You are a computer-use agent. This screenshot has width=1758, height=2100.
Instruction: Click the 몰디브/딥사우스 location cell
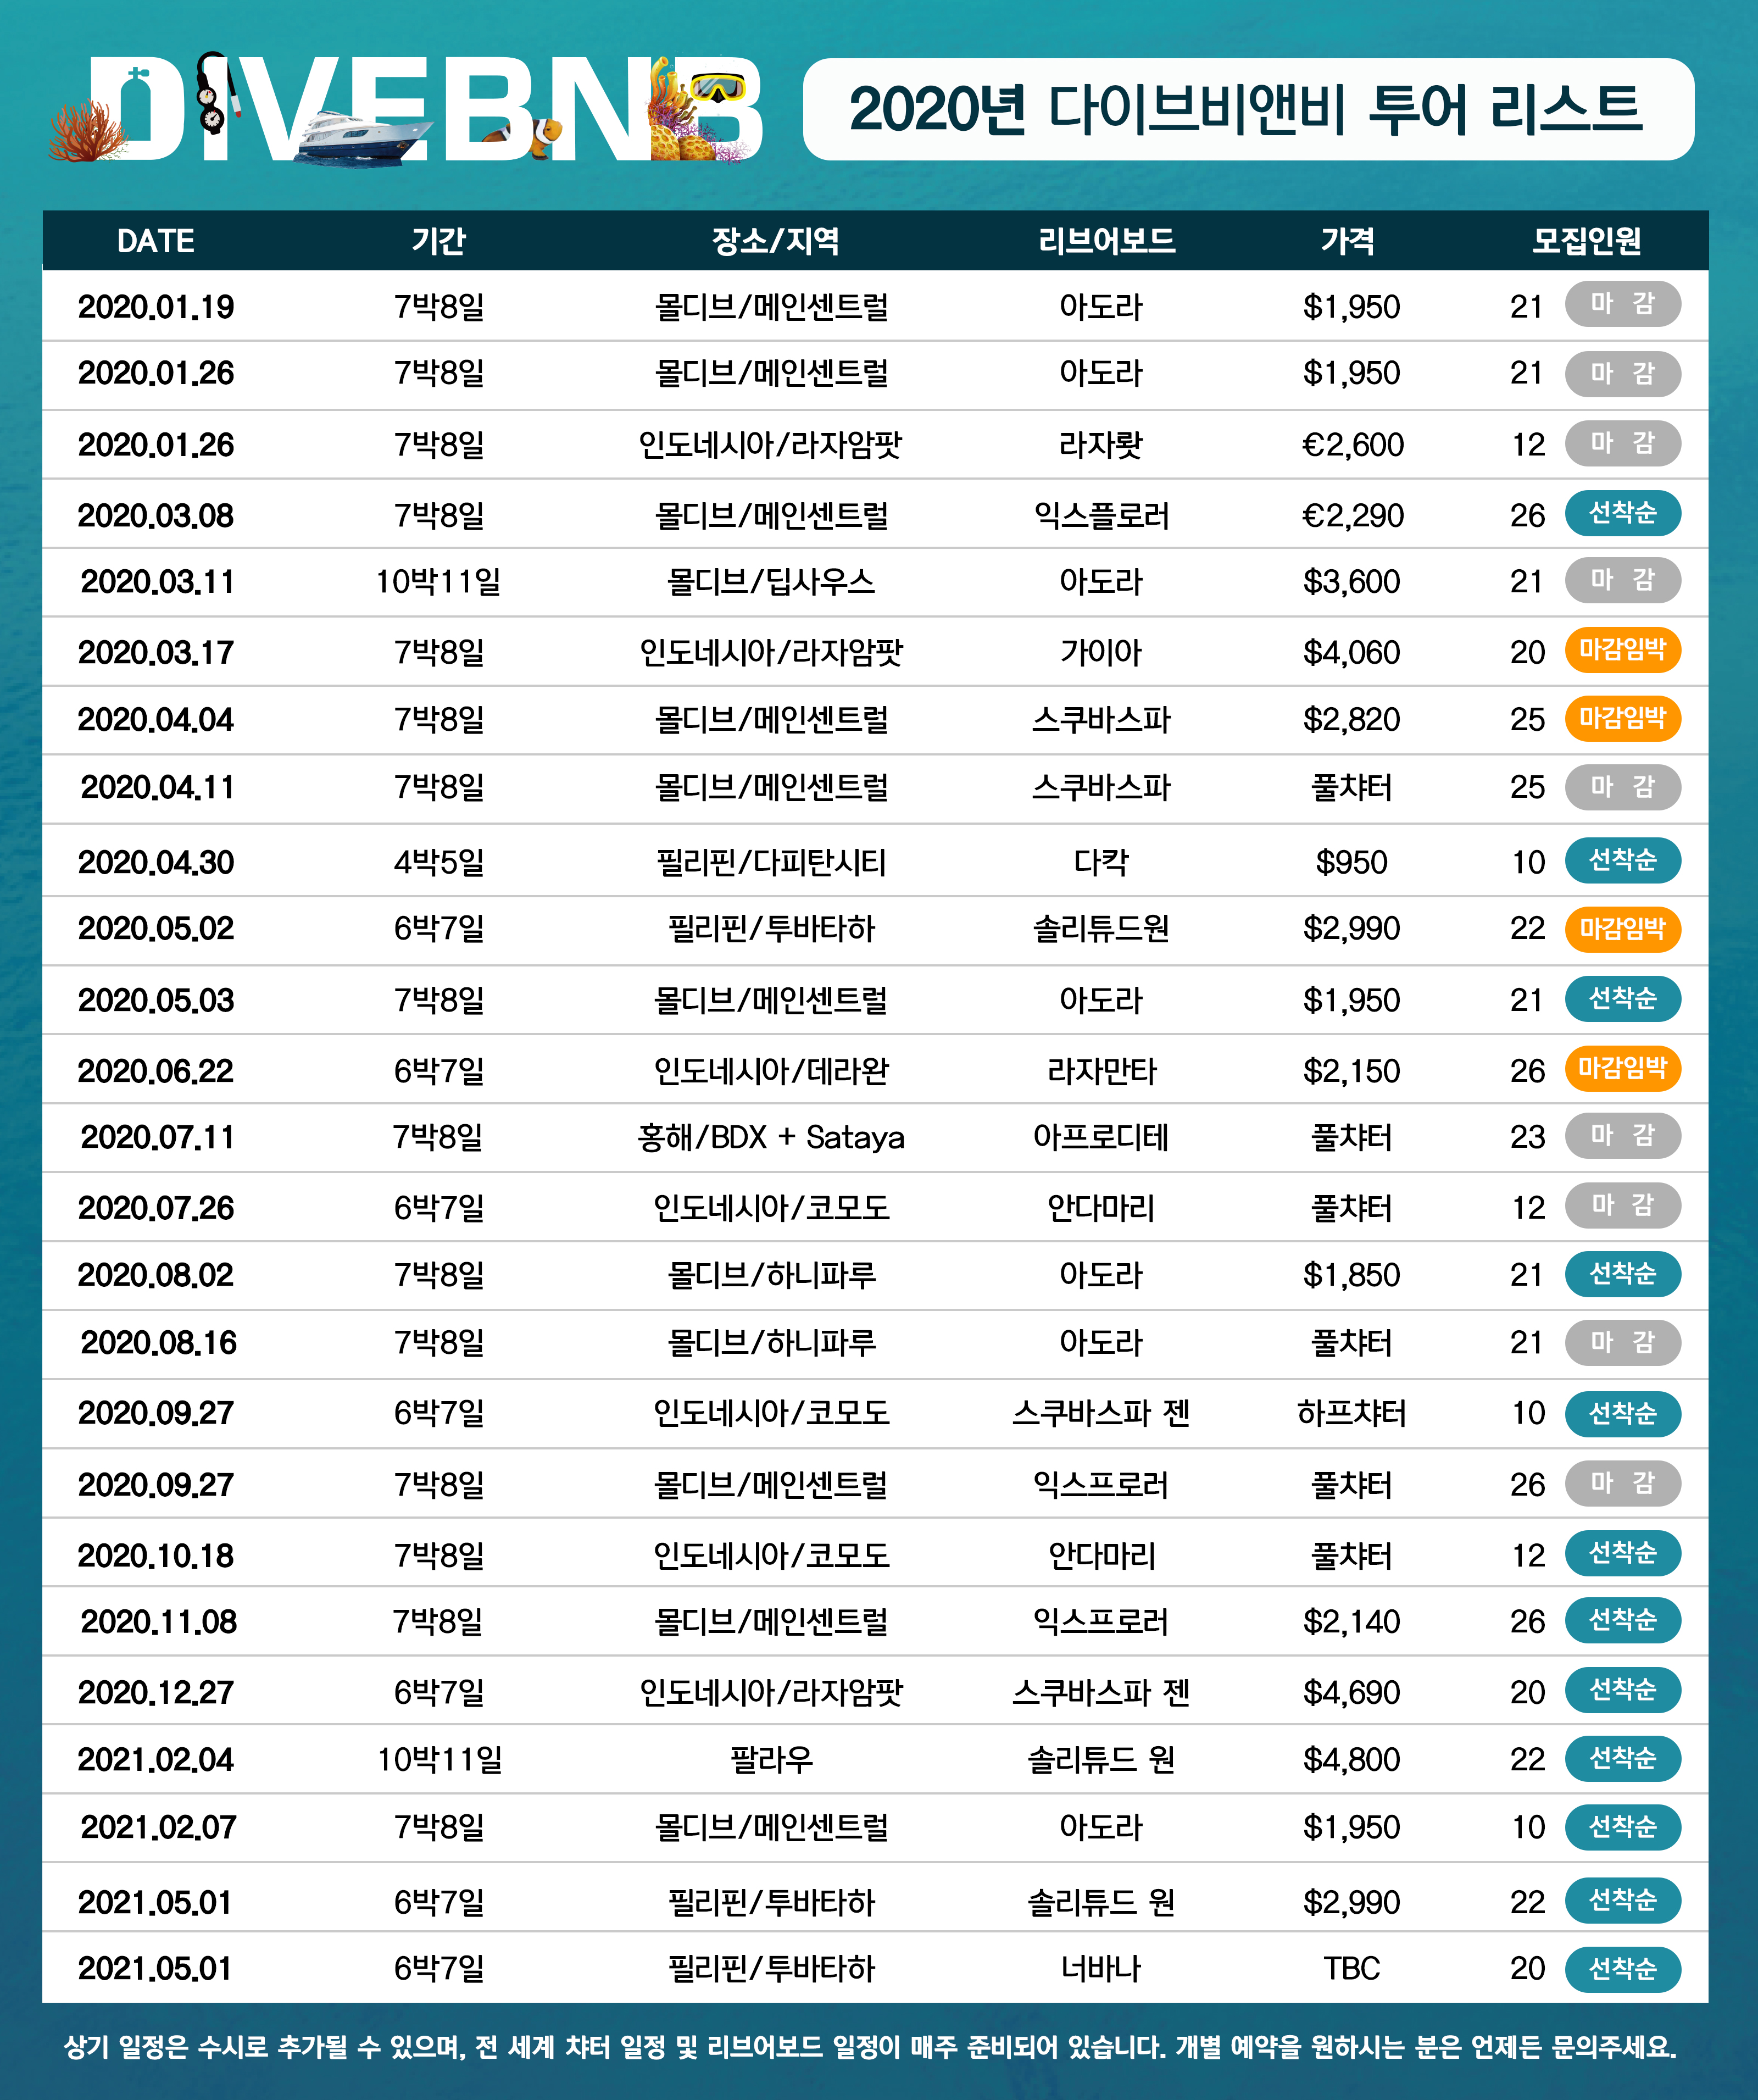tap(771, 581)
